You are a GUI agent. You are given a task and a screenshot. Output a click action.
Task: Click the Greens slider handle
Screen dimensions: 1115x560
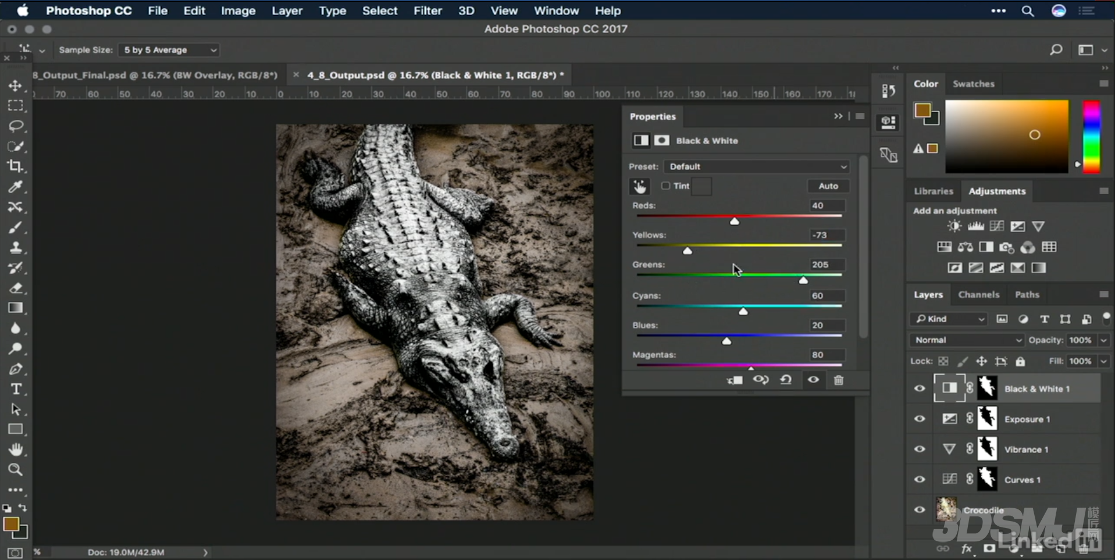pyautogui.click(x=803, y=280)
